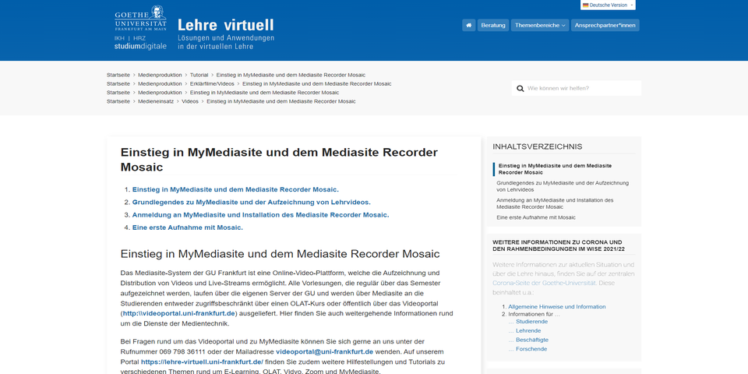
Task: Open the Forschende link in sidebar
Action: tap(531, 349)
